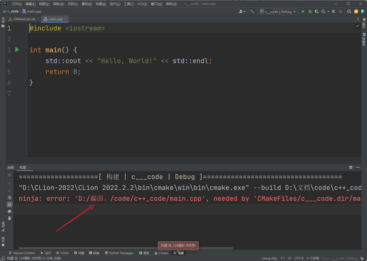Run c__code with green play button

(303, 11)
